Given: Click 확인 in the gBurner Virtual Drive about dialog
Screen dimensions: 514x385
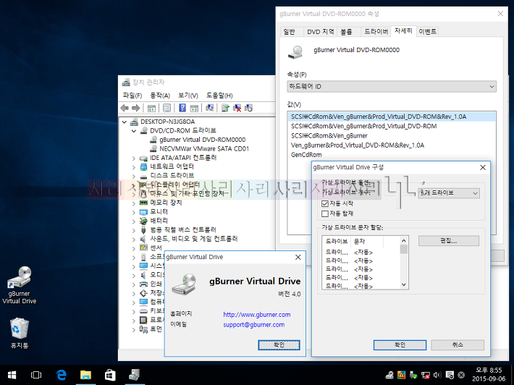Looking at the screenshot, I should point(279,344).
